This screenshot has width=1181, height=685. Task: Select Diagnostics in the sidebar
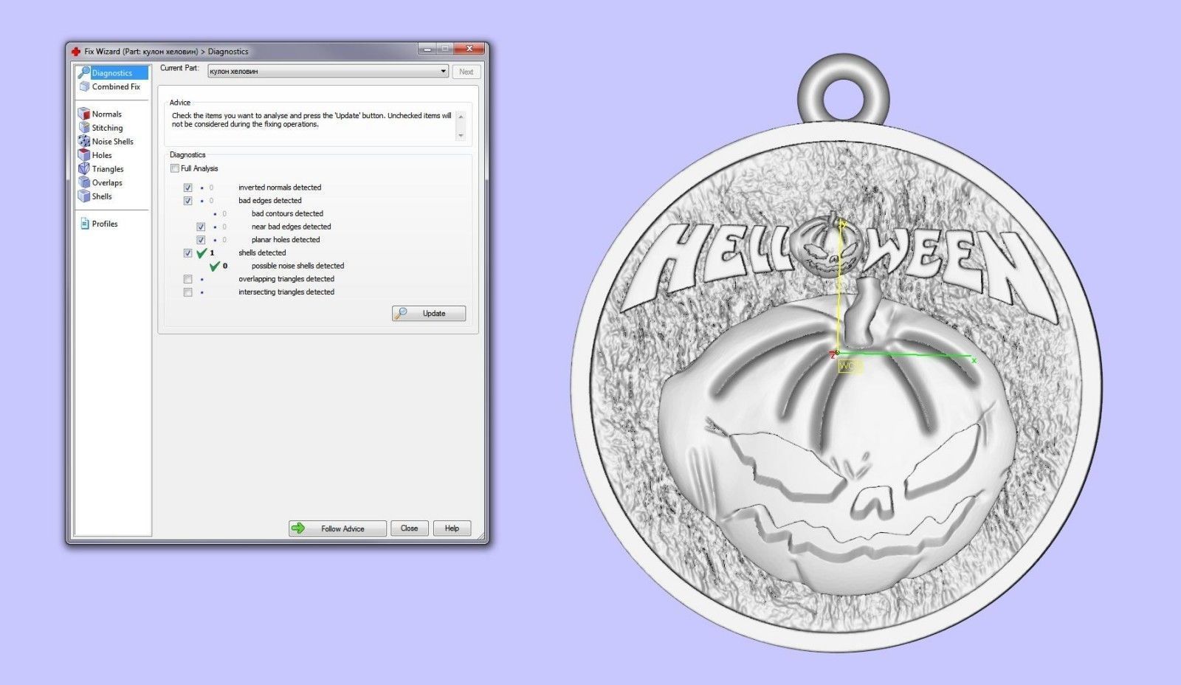[x=112, y=73]
